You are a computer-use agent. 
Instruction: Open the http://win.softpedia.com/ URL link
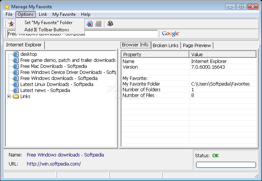coord(54,164)
